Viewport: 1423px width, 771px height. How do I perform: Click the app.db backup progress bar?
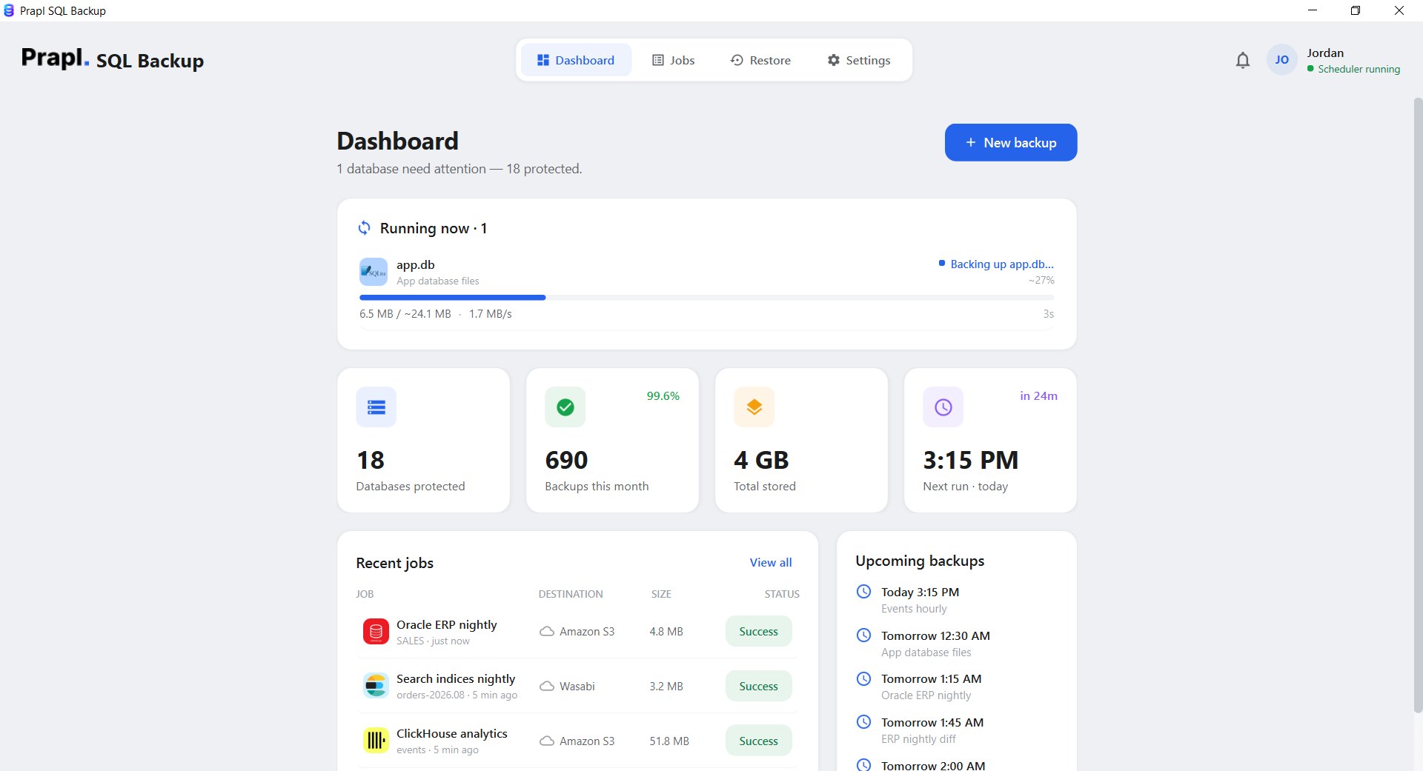tap(706, 298)
